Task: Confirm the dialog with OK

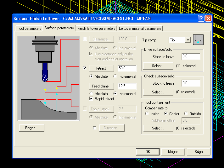Action: 148,152
